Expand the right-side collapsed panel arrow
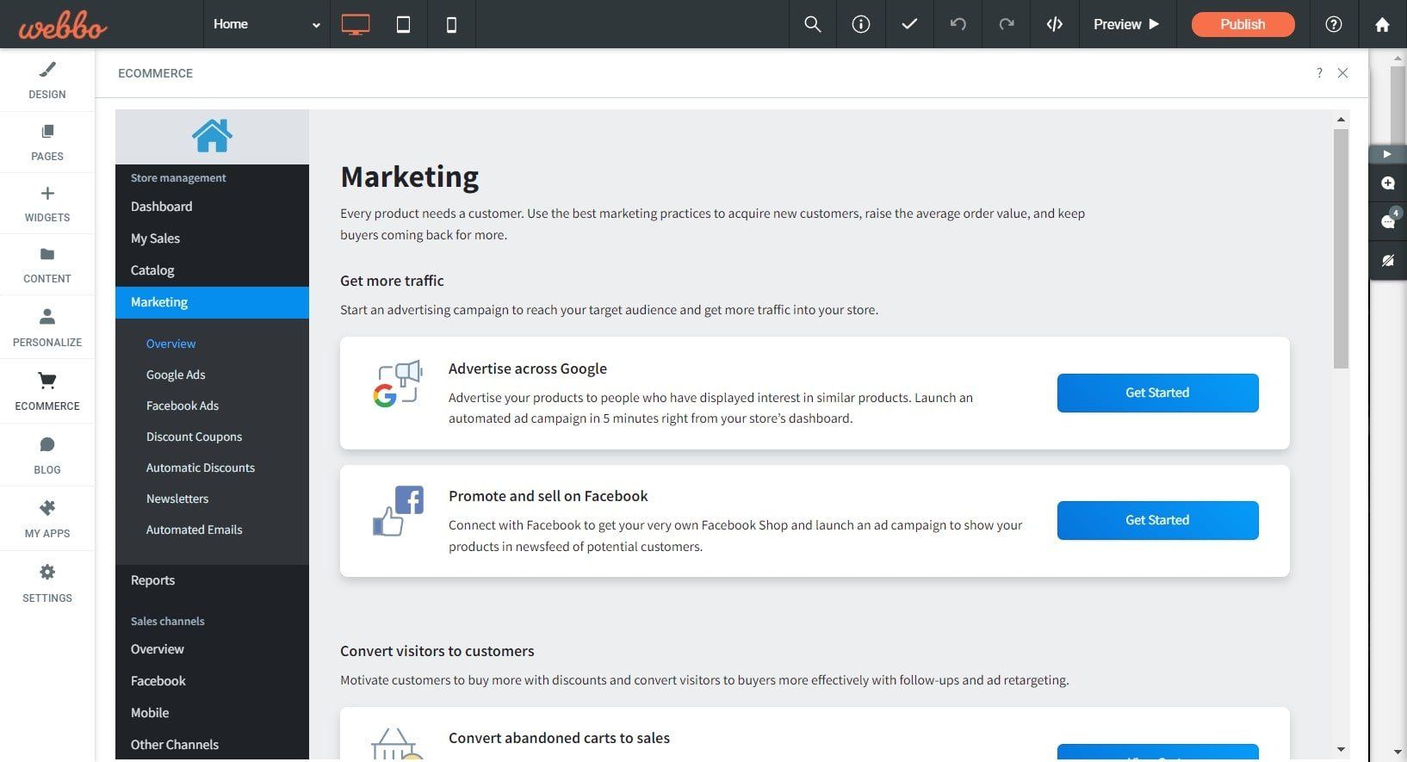This screenshot has height=762, width=1407. [x=1387, y=154]
